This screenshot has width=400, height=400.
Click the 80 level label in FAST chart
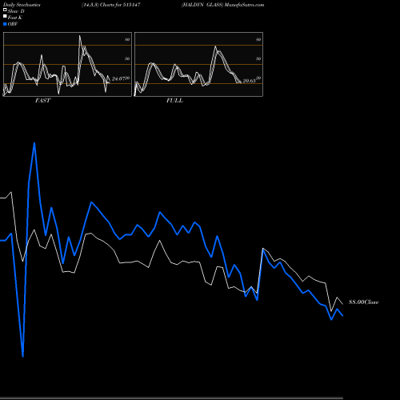(x=127, y=39)
